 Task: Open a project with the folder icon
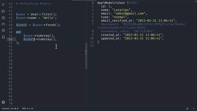[x=3, y=11]
